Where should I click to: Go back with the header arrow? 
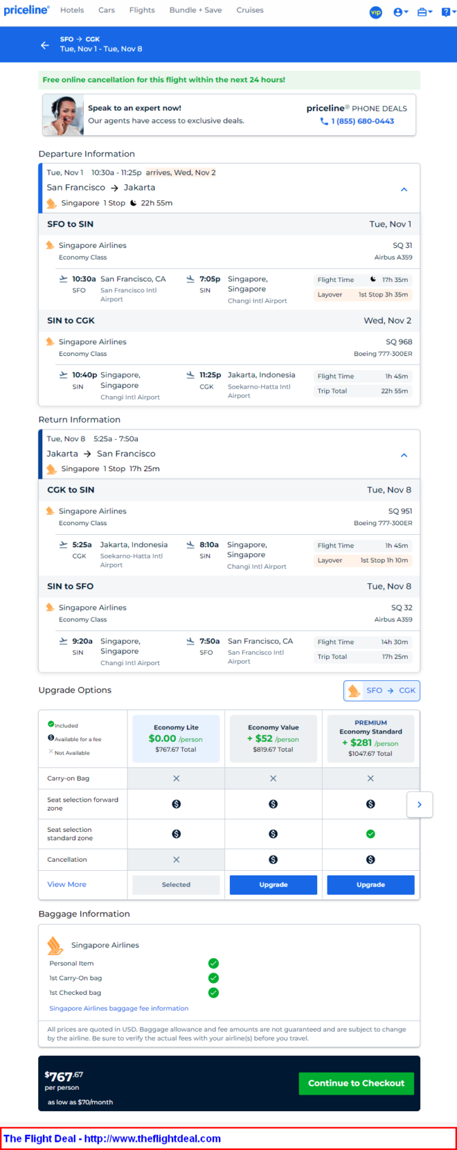tap(45, 45)
